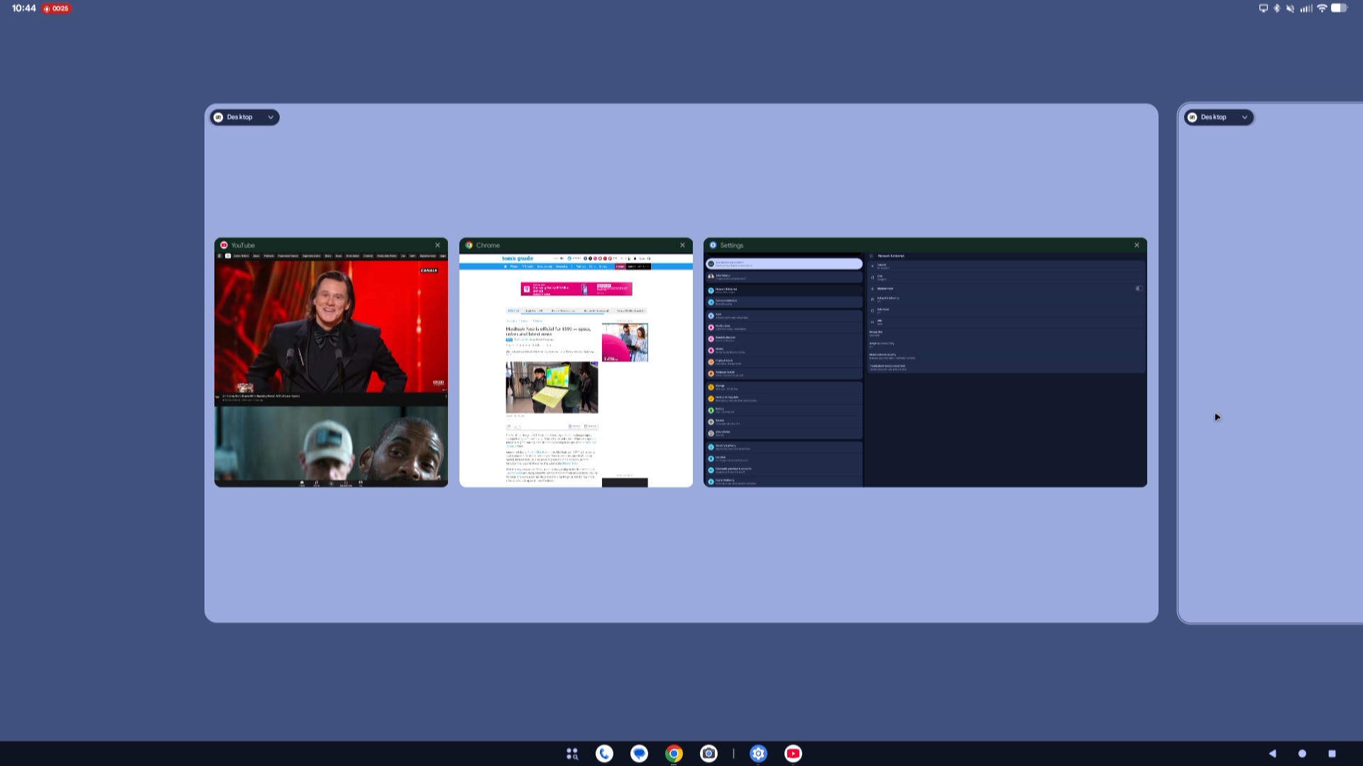Open the app launcher grid on the taskbar
This screenshot has width=1363, height=766.
coord(572,754)
